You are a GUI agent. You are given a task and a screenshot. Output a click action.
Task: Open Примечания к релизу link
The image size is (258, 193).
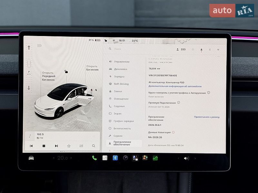207,117
